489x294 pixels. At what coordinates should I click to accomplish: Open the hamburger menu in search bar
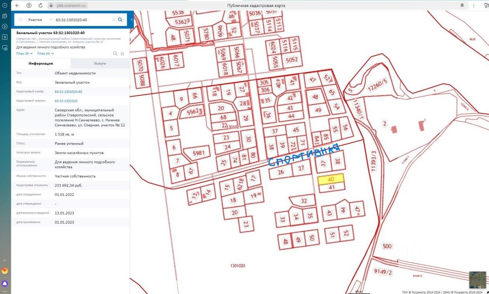(20, 19)
